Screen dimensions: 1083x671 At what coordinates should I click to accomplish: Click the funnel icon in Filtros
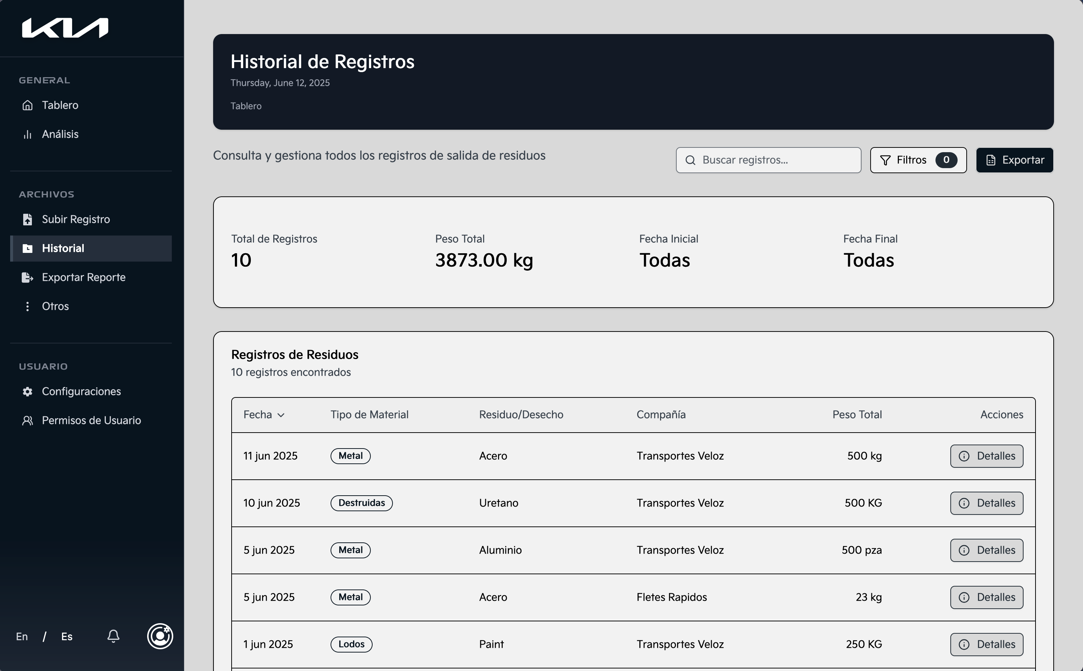[885, 160]
